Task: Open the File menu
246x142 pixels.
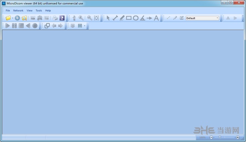Action: coord(8,11)
